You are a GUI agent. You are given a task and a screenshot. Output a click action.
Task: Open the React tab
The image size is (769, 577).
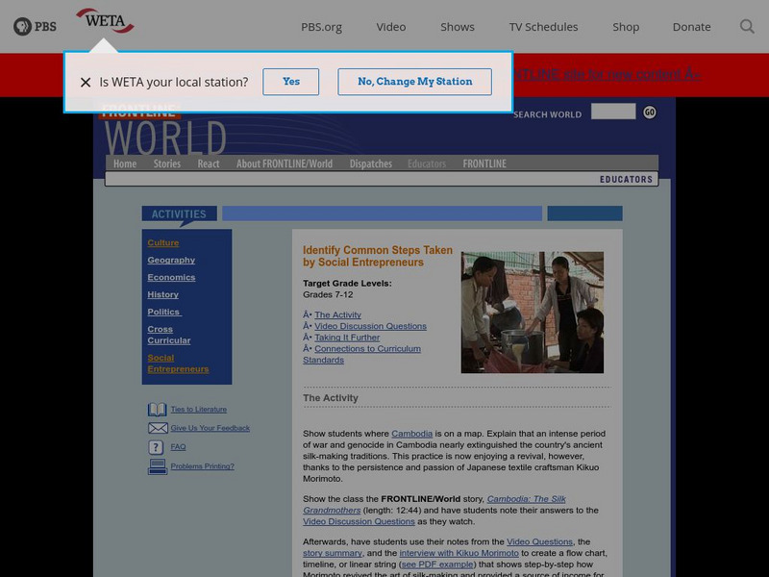coord(209,163)
